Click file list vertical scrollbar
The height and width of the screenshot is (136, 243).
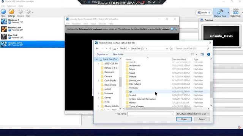click(211, 90)
